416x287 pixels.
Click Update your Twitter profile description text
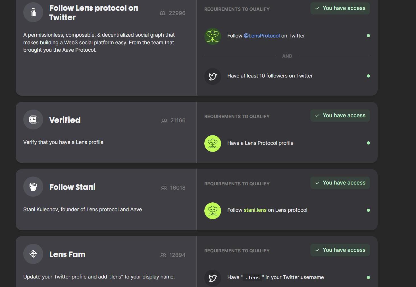[99, 277]
